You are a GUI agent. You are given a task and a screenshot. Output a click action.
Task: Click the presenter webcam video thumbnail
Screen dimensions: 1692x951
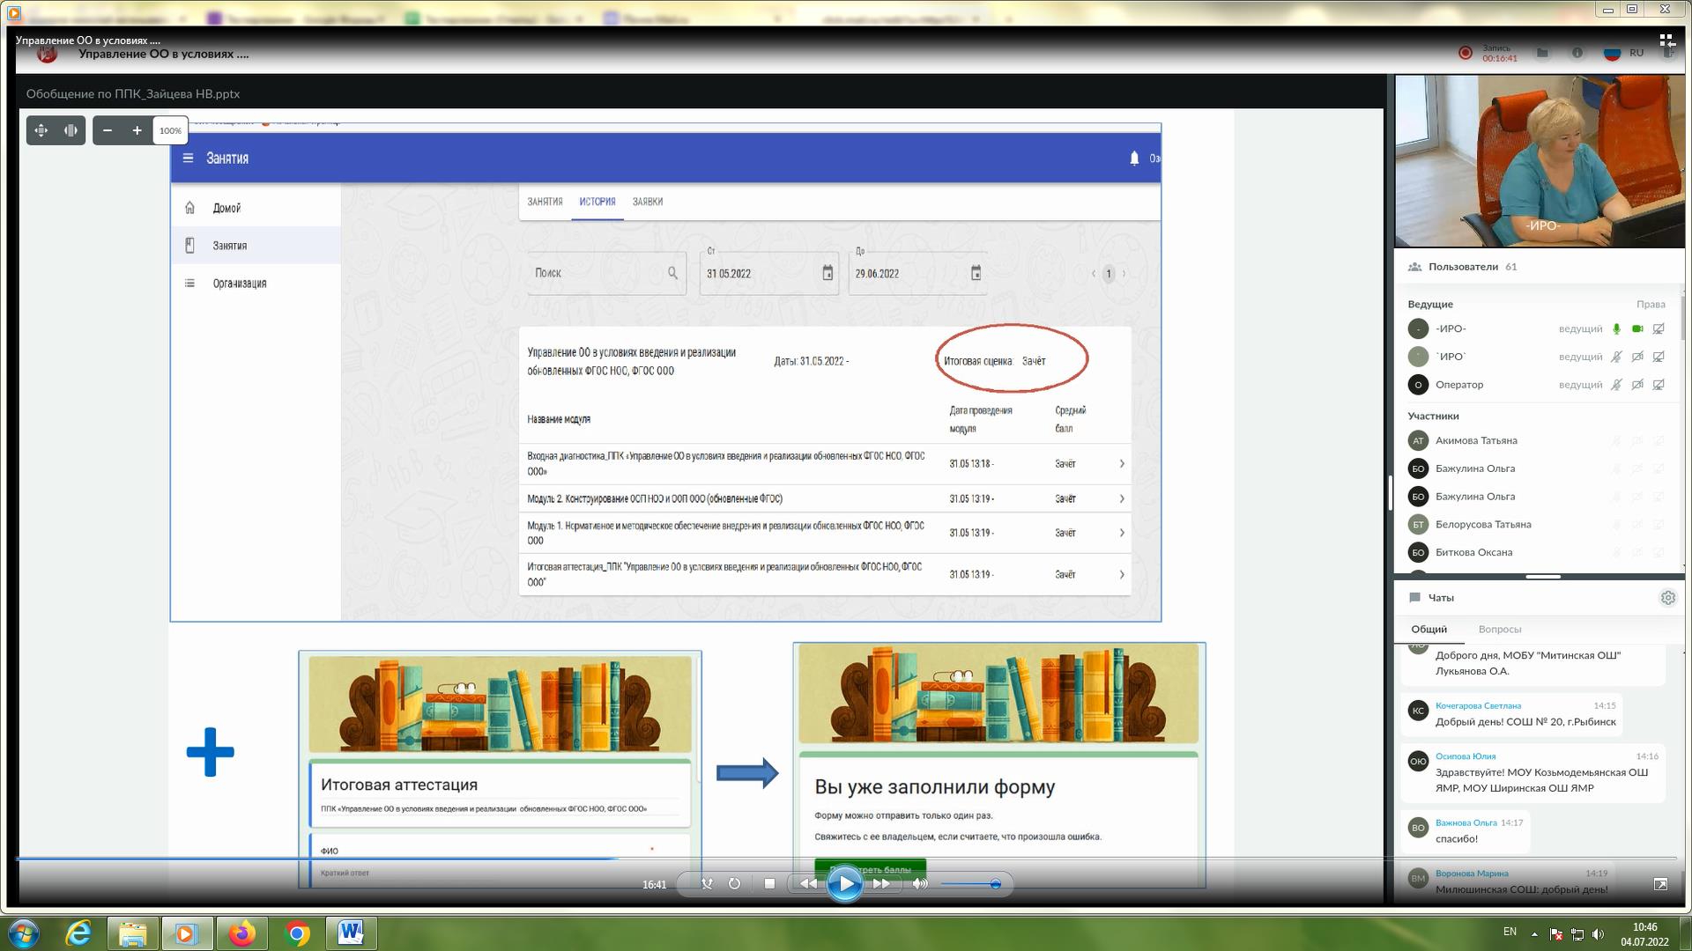coord(1539,161)
